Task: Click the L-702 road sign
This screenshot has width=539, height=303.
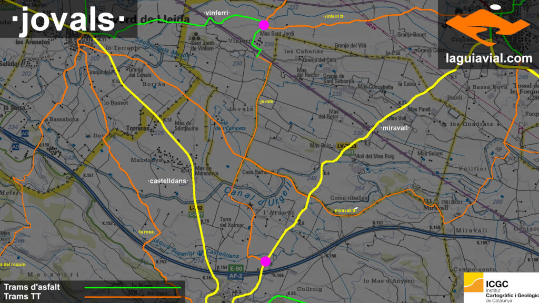Action: pyautogui.click(x=196, y=208)
